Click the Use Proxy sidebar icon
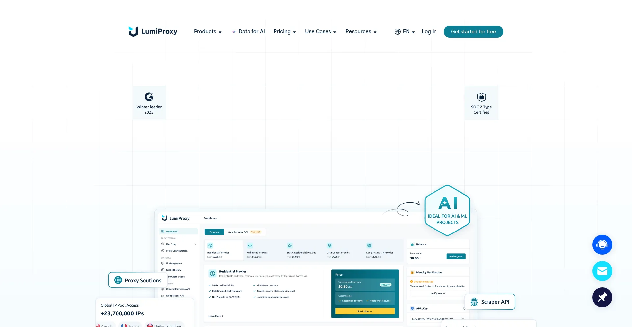 (163, 244)
